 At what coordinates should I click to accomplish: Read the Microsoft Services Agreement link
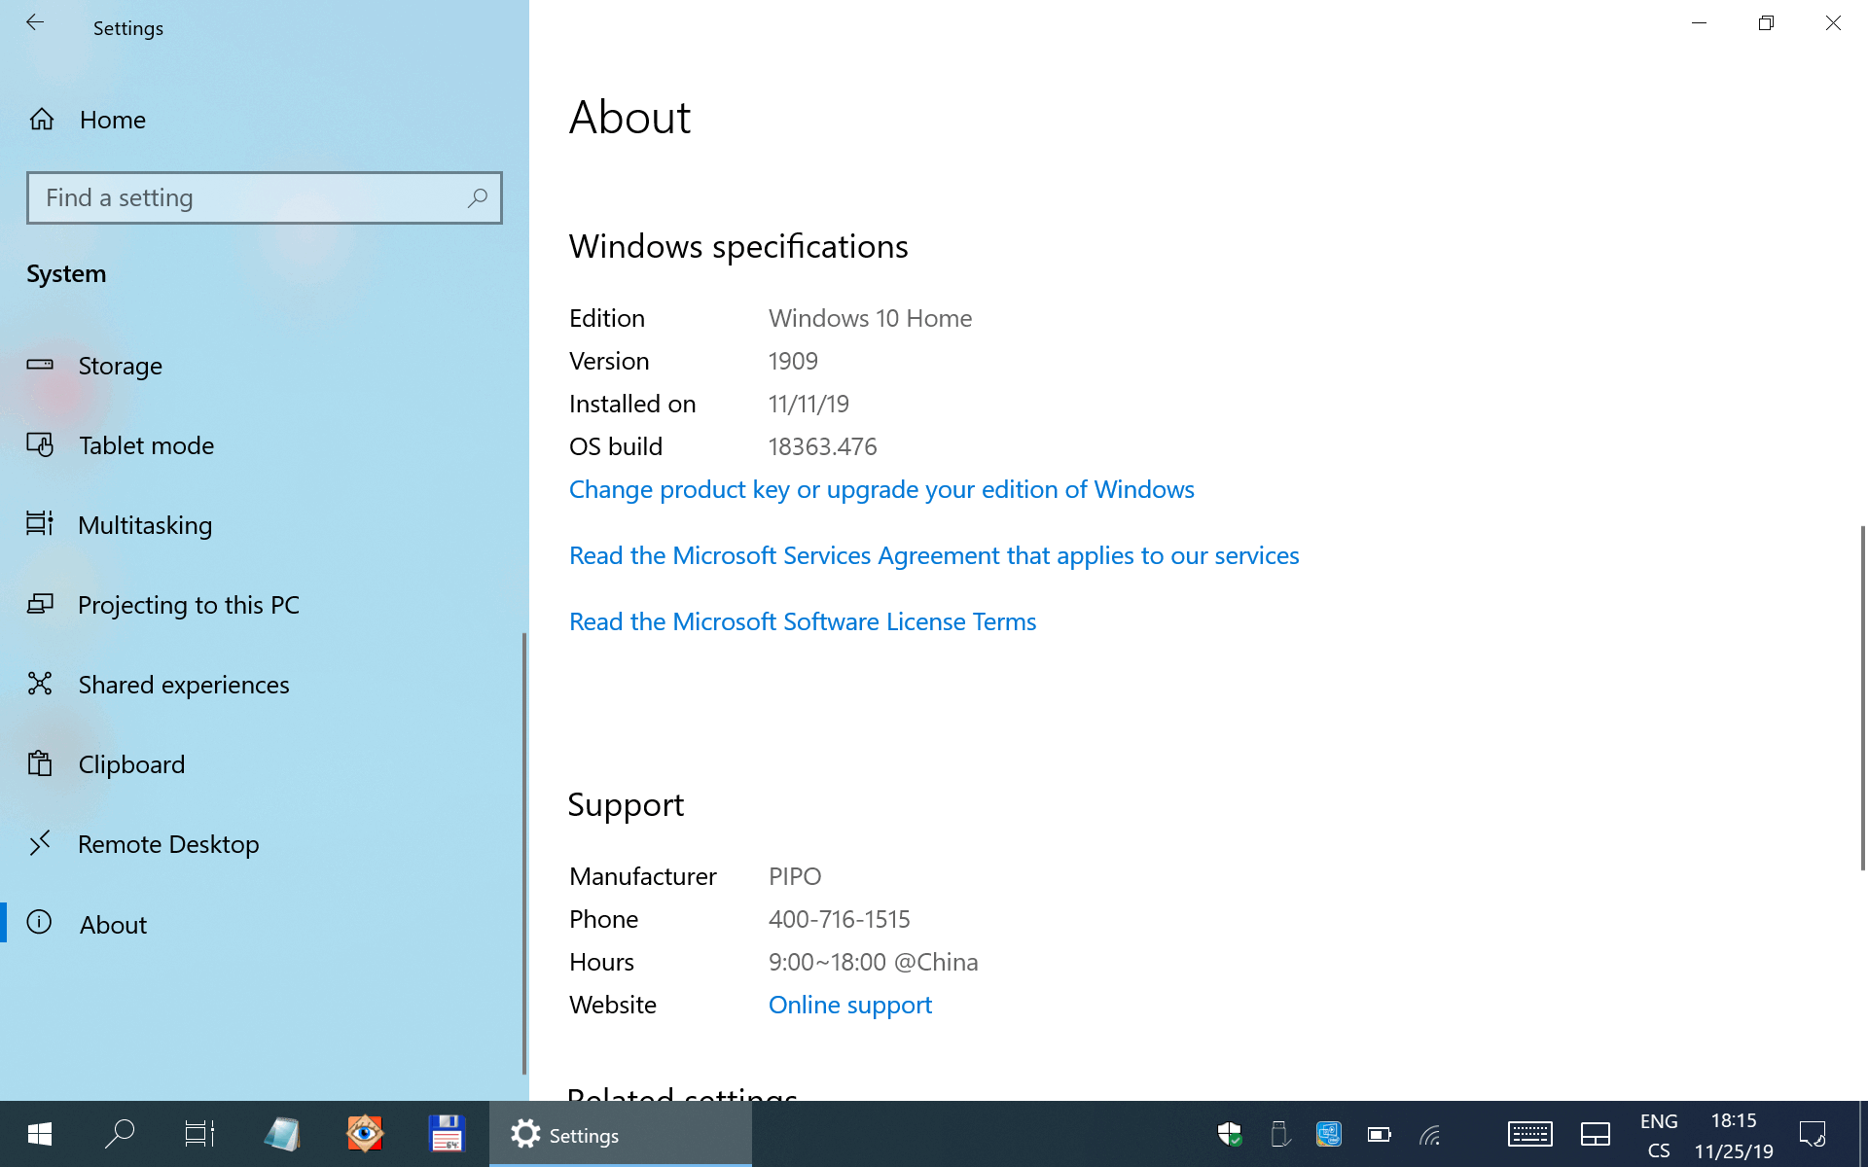933,555
